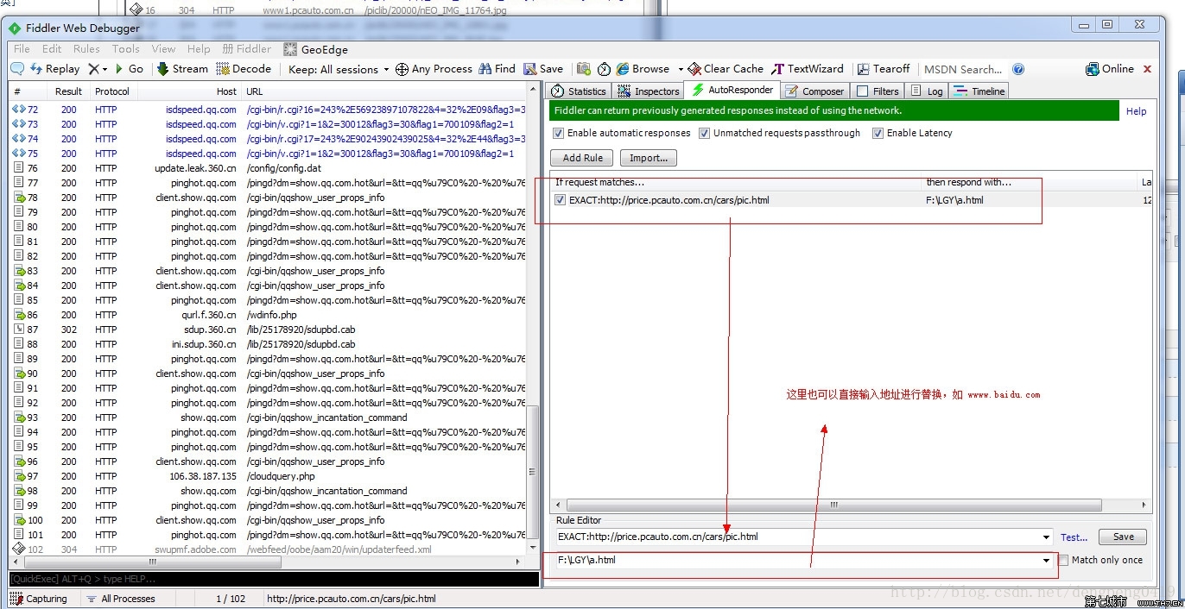This screenshot has height=609, width=1185.
Task: Select session 86 /wdinfo.php row
Action: 268,315
